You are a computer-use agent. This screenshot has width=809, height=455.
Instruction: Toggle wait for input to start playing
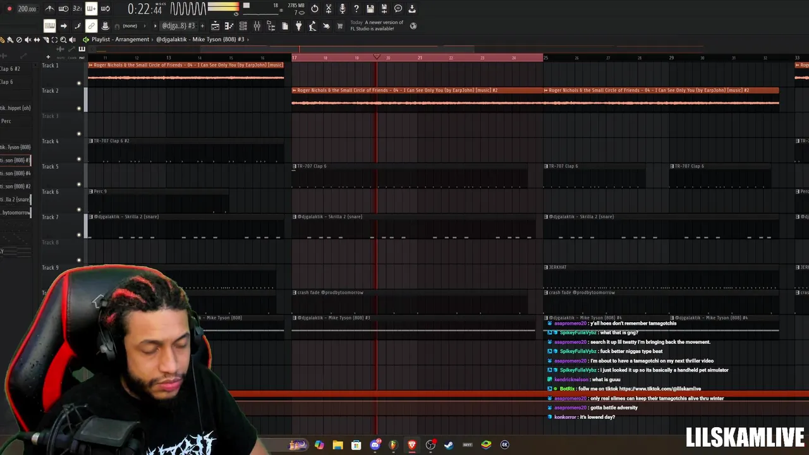[x=63, y=9]
